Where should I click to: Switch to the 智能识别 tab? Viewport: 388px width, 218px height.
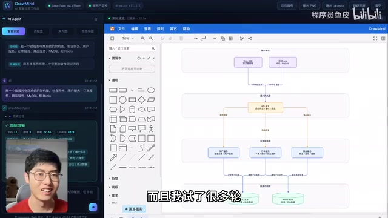[13, 31]
